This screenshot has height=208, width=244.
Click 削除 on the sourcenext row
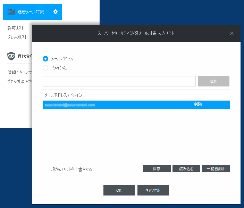click(x=198, y=105)
